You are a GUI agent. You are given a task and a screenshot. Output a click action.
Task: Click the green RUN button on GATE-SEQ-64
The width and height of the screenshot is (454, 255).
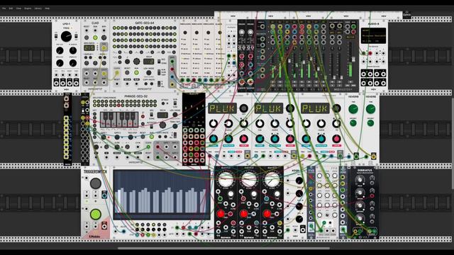coord(136,73)
